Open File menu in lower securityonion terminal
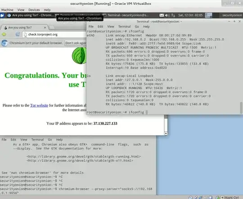Screen dimensions: 243x199 [x=4, y=140]
